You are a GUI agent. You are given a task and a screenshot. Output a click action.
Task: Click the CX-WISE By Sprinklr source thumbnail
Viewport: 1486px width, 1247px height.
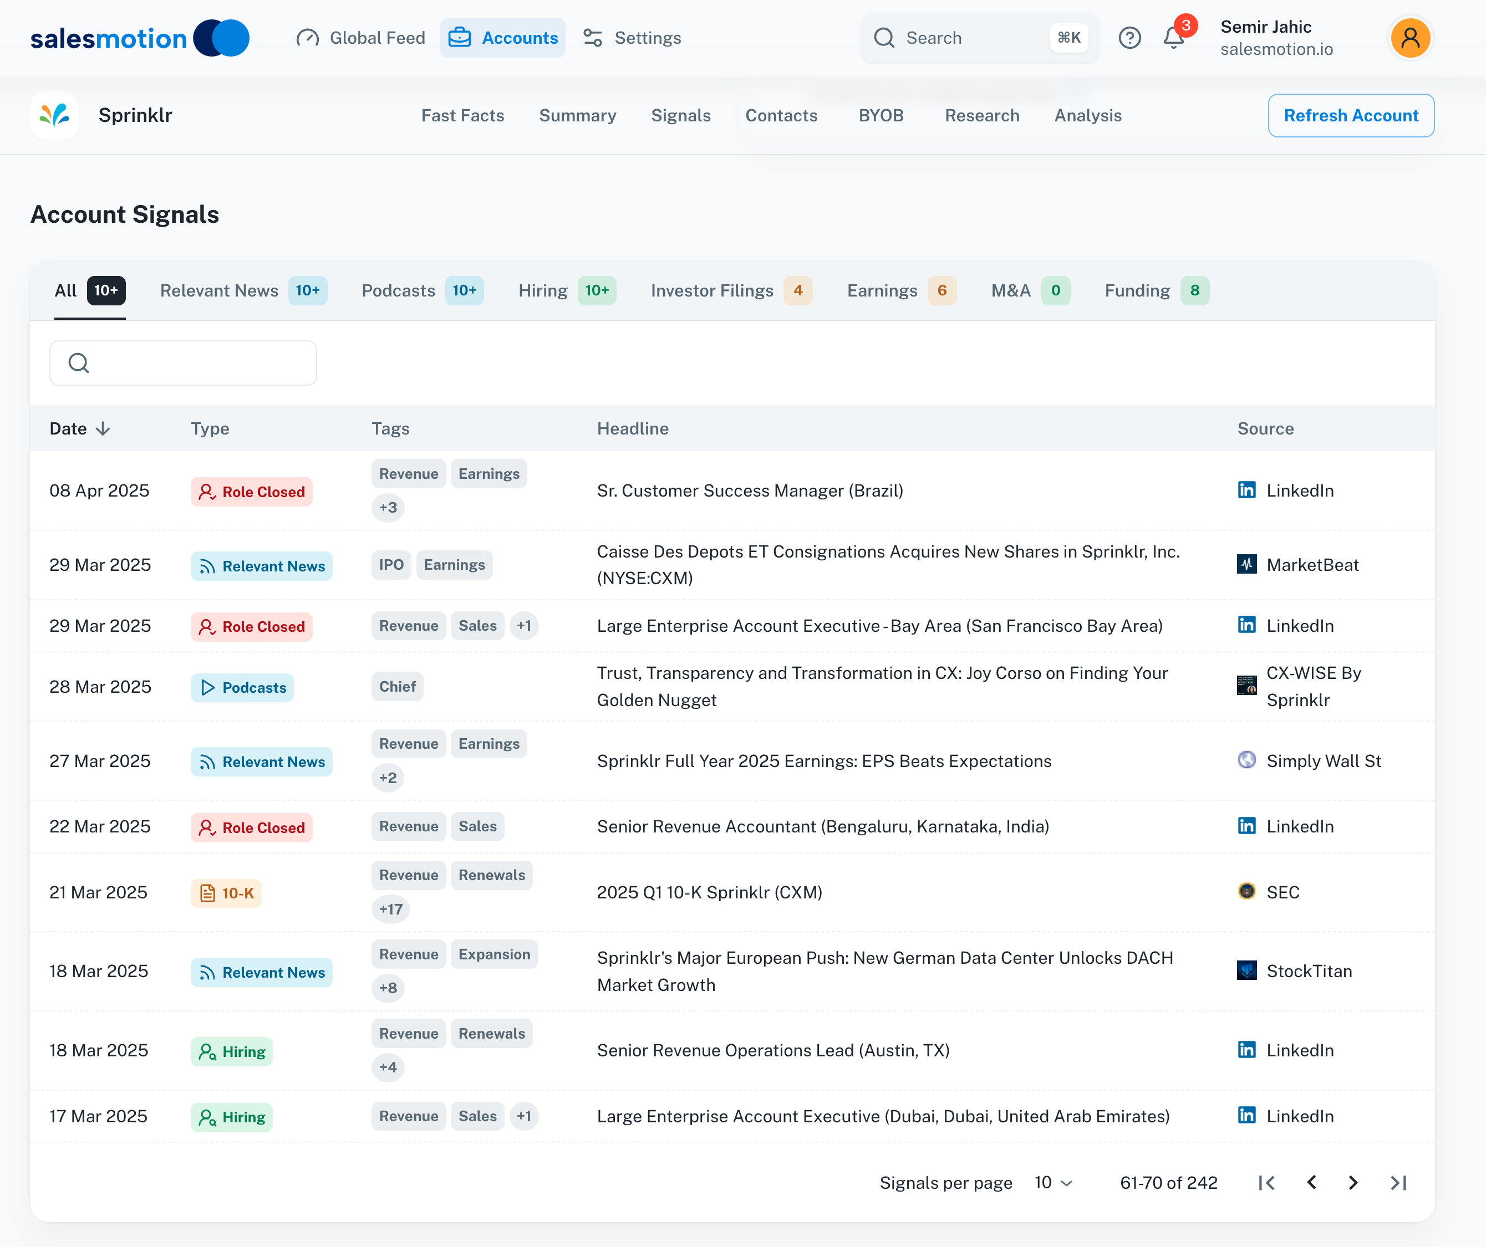pyautogui.click(x=1247, y=686)
